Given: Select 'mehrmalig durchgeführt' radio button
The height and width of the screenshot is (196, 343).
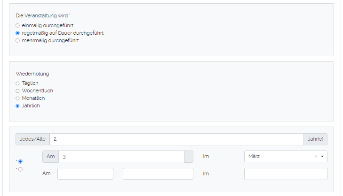Looking at the screenshot, I should pos(17,41).
